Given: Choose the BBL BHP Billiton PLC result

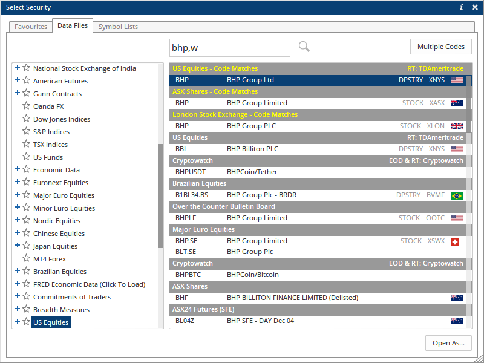Looking at the screenshot, I should tap(318, 149).
